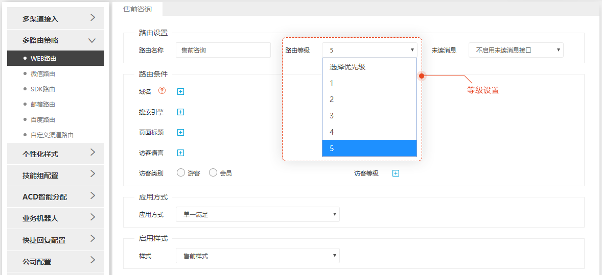Click the 路由名称 input field
The image size is (602, 275).
click(223, 50)
